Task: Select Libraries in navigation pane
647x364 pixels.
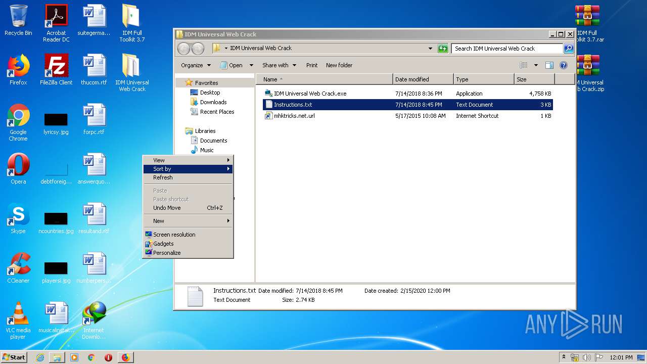Action: (200, 131)
